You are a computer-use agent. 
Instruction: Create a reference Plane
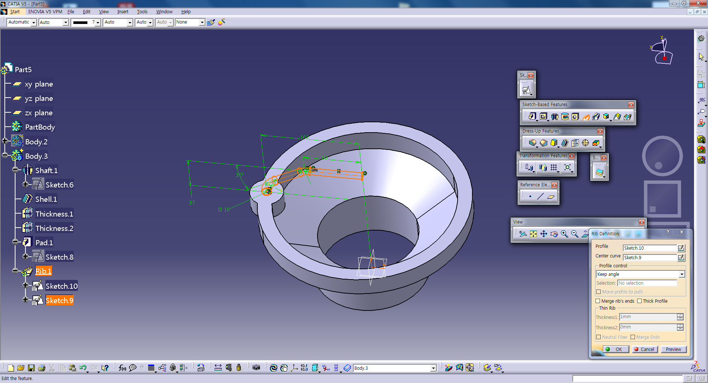(x=551, y=197)
